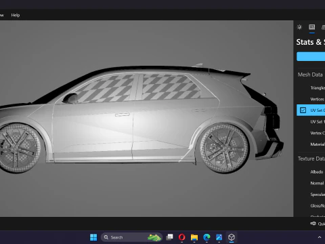Image resolution: width=325 pixels, height=244 pixels.
Task: Open File Explorer from the taskbar
Action: pyautogui.click(x=194, y=237)
